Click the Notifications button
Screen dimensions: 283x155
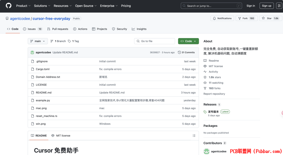222,18
